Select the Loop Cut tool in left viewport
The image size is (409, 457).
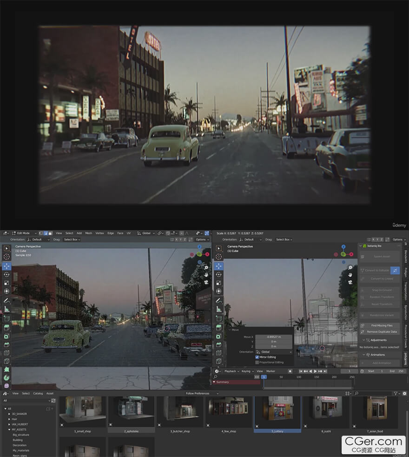7,353
